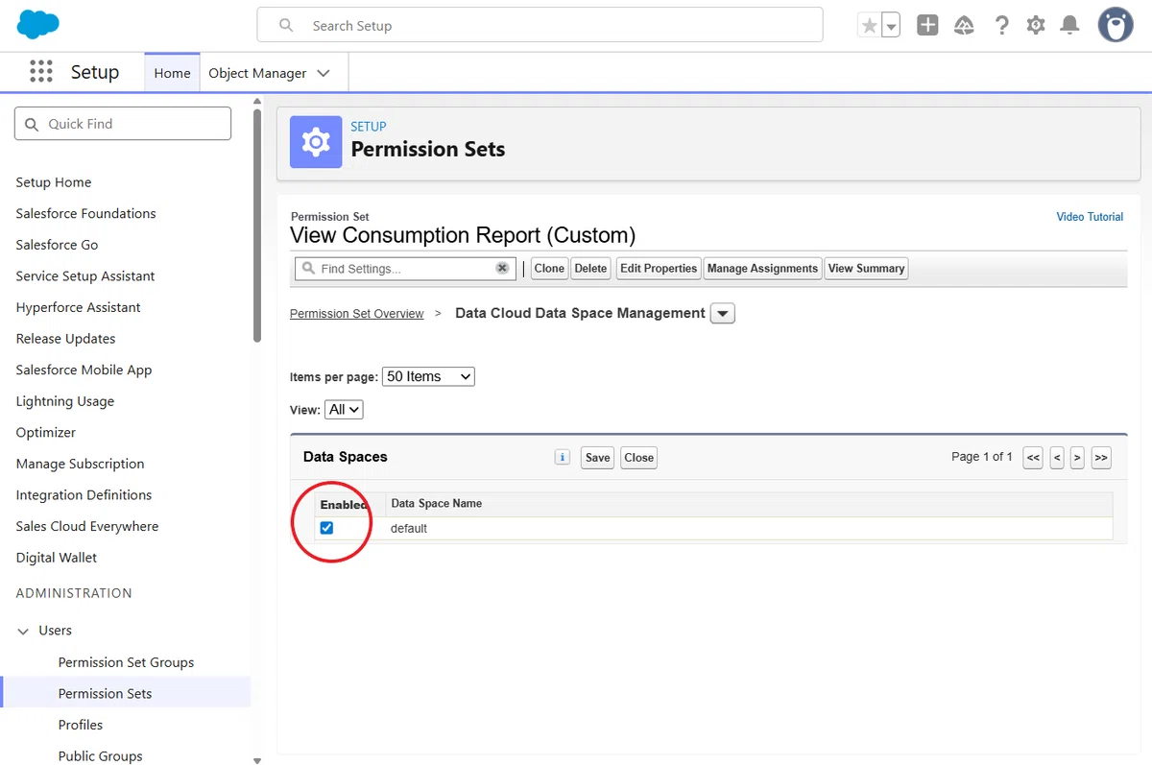Switch to the Object Manager tab
Screen dimensions: 1152x765
click(257, 73)
